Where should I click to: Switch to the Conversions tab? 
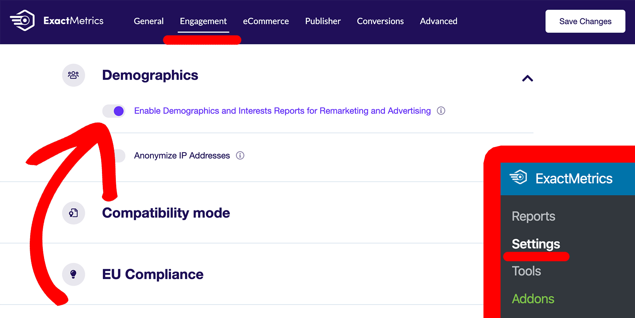click(380, 21)
